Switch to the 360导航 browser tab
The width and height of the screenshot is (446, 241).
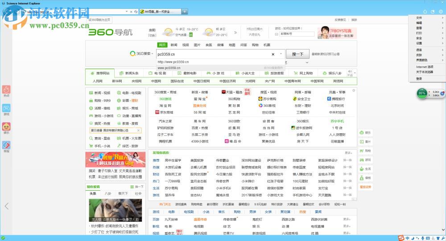[x=160, y=12]
